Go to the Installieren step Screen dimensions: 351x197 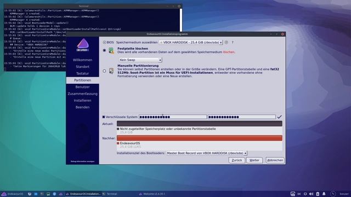[x=82, y=101]
